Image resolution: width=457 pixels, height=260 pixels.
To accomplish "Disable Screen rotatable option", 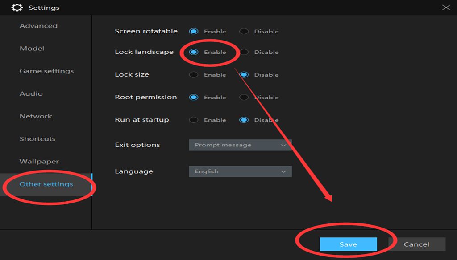I will click(244, 32).
